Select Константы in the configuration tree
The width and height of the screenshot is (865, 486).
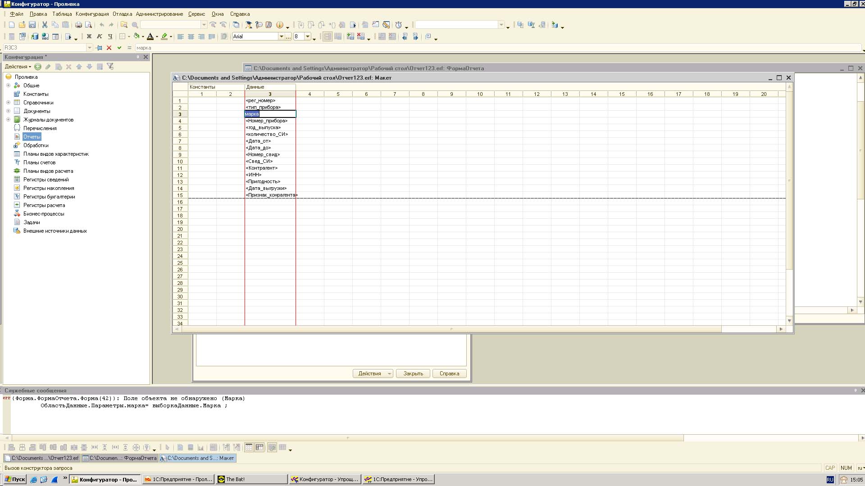tap(36, 94)
